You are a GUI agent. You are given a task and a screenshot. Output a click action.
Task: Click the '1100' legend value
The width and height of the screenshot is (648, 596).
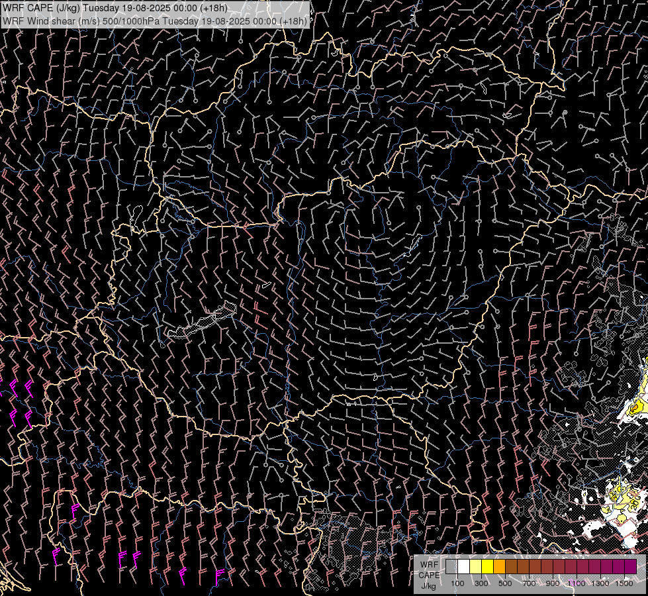click(577, 583)
